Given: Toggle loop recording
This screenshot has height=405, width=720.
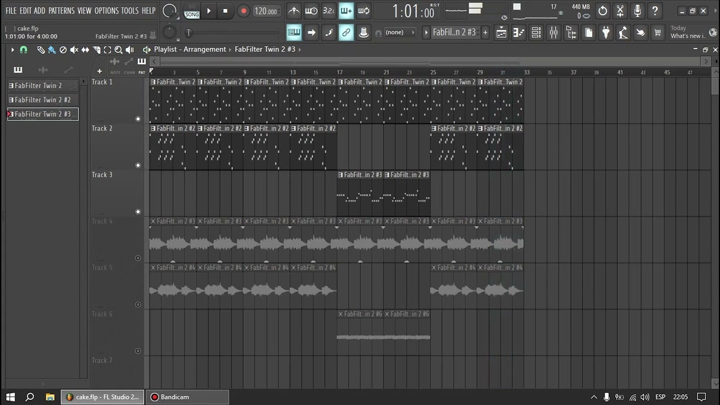Looking at the screenshot, I should pos(363,11).
